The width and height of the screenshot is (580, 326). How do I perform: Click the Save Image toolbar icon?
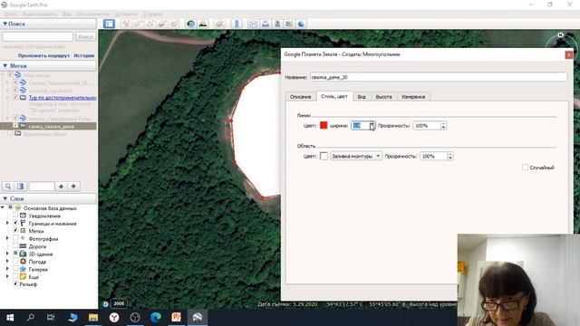tap(277, 24)
